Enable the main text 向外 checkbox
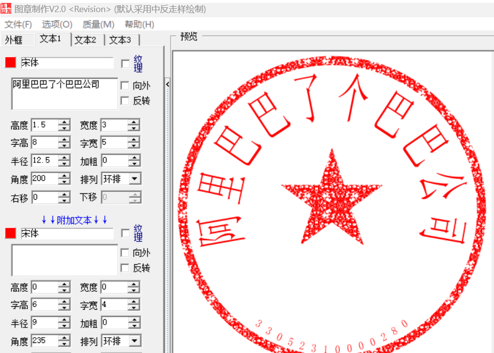 [x=125, y=85]
